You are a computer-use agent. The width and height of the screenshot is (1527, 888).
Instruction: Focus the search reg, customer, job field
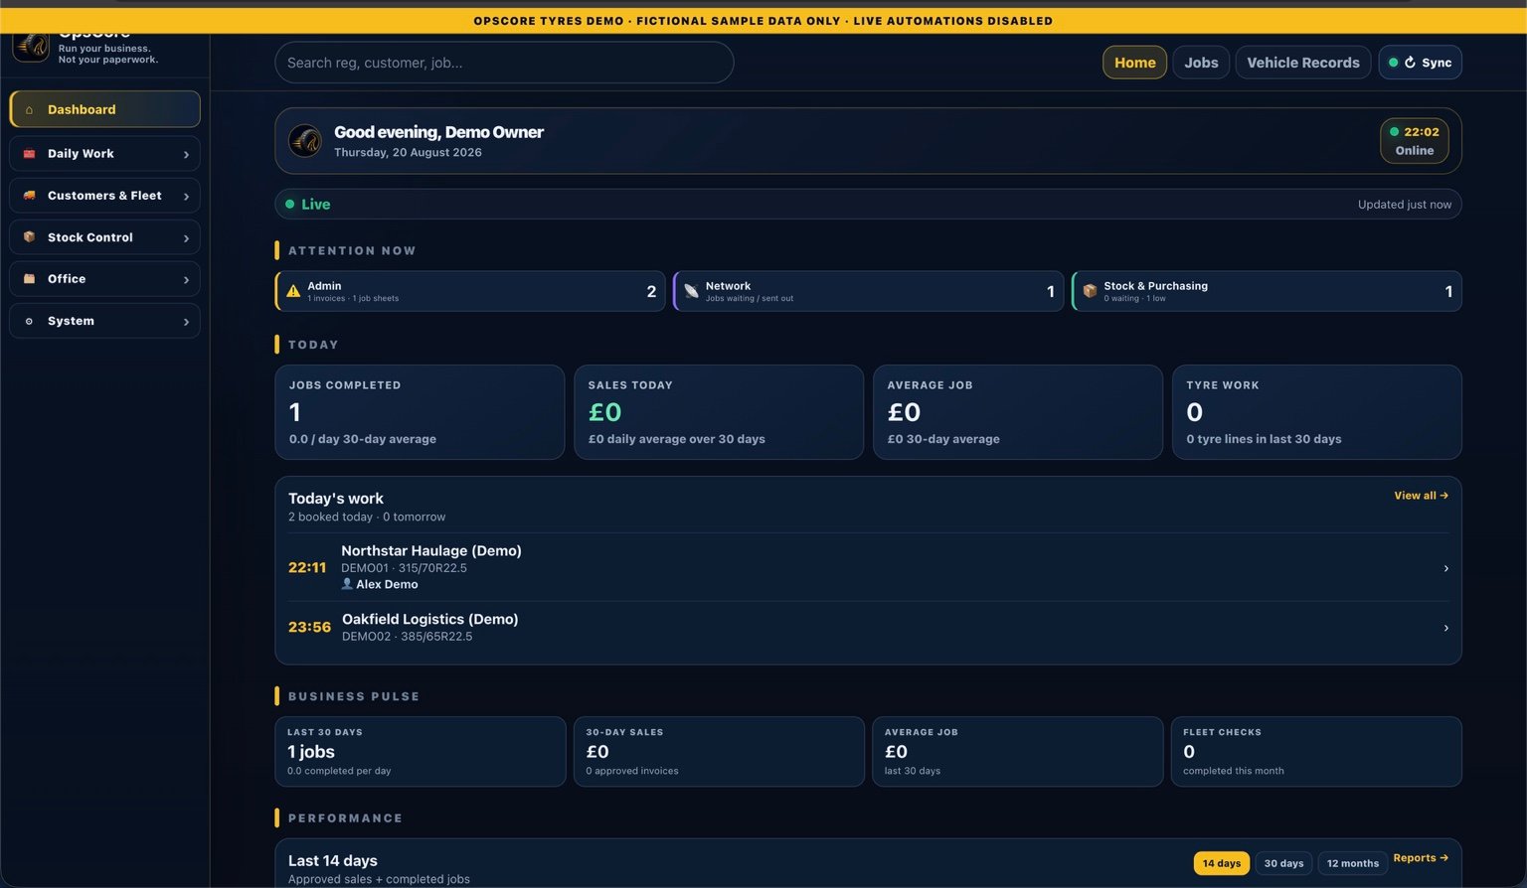(504, 63)
